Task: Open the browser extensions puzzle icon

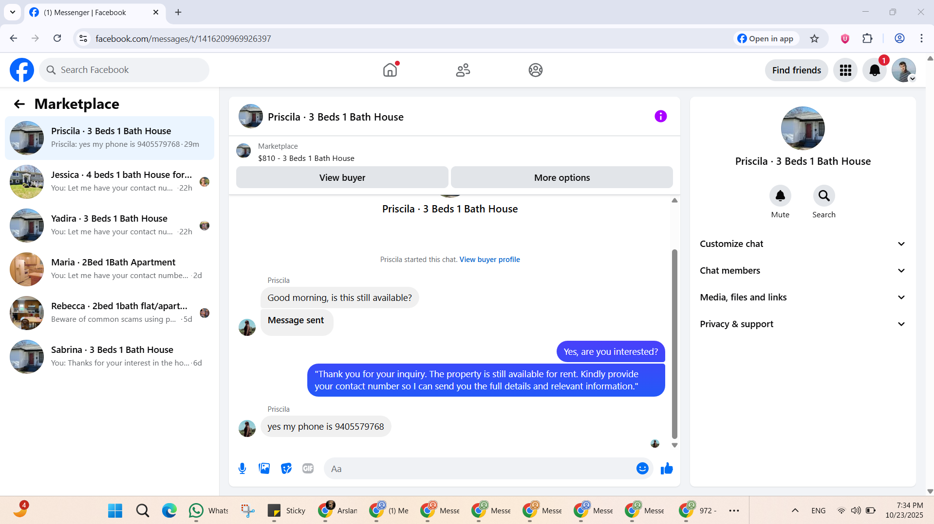Action: [x=867, y=38]
